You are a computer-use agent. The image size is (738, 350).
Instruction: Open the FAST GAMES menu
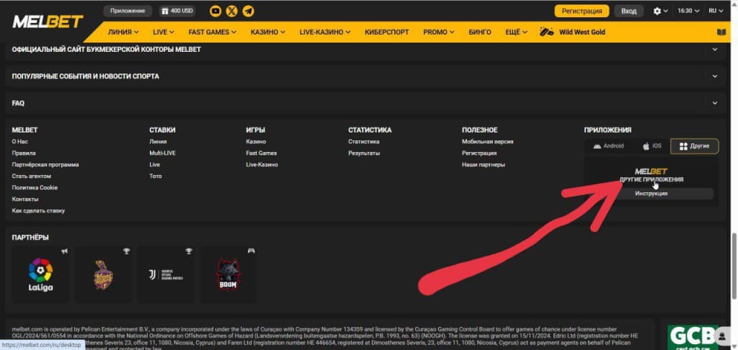pos(213,32)
